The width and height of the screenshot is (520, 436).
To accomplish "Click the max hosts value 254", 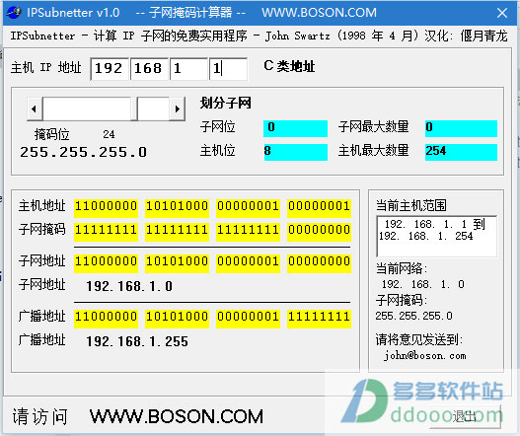I will pos(461,152).
